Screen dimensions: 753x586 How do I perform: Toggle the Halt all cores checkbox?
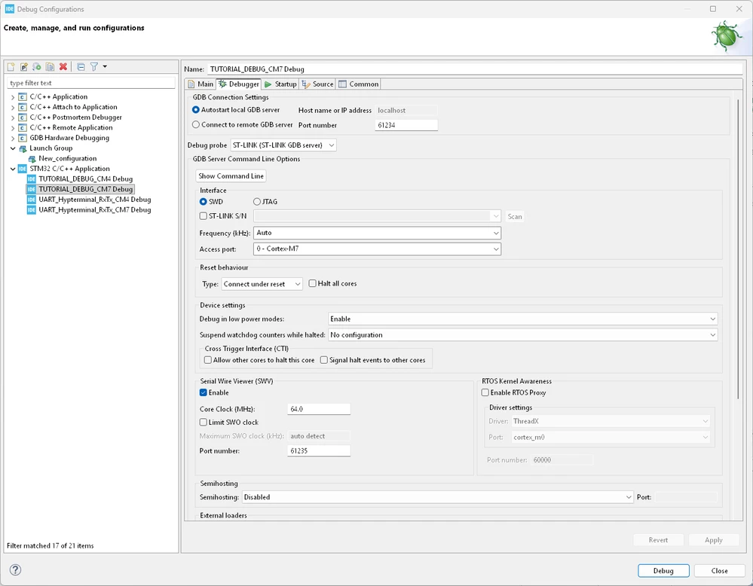coord(313,284)
